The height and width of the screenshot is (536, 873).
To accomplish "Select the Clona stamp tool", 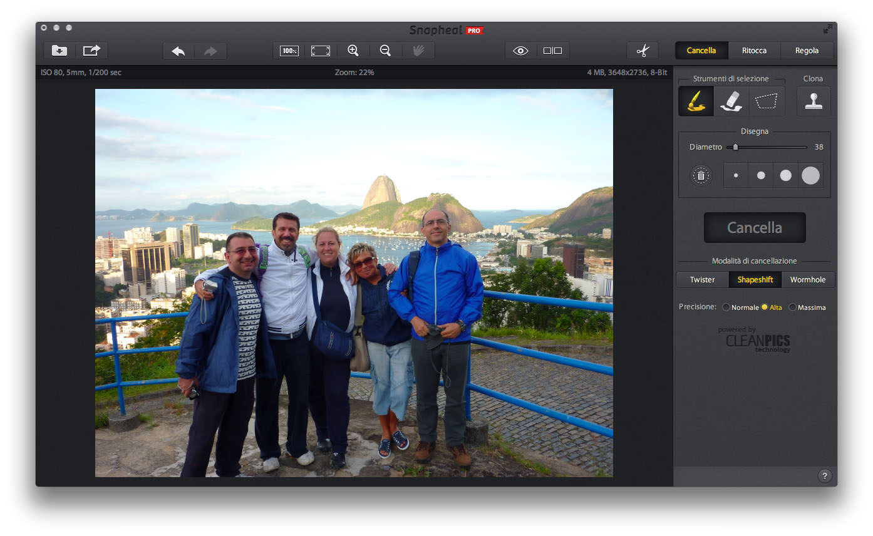I will pos(814,101).
